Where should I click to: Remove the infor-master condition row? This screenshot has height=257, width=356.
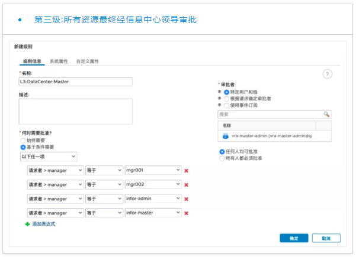[x=187, y=213]
